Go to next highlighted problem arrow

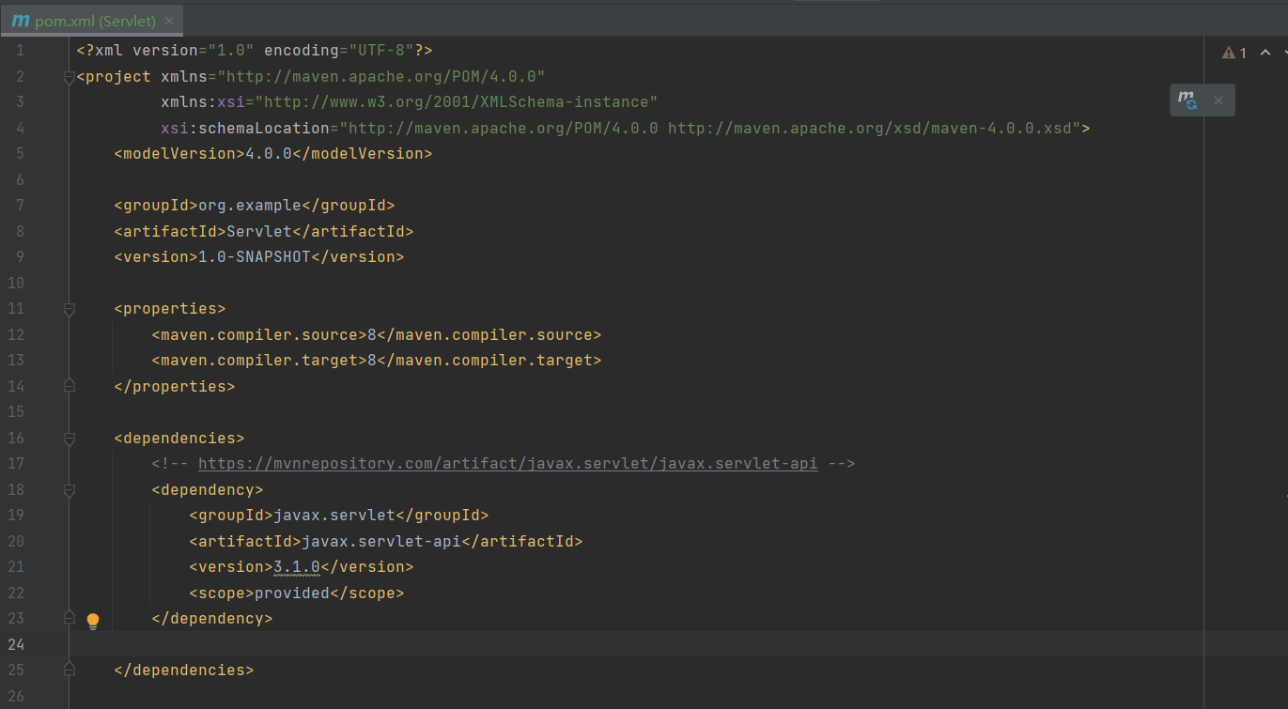click(1283, 53)
